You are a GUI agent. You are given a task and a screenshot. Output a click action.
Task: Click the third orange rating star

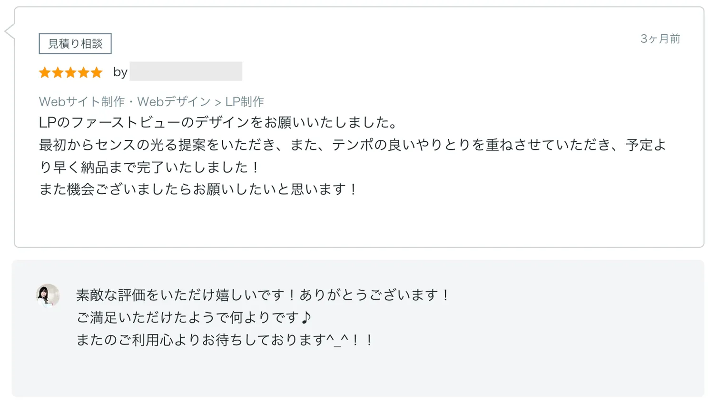click(70, 73)
